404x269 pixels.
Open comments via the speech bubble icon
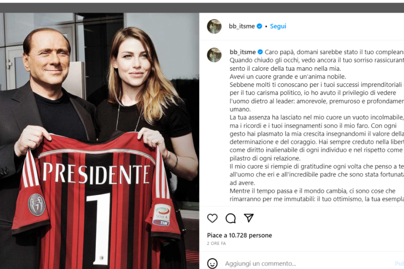pos(231,218)
